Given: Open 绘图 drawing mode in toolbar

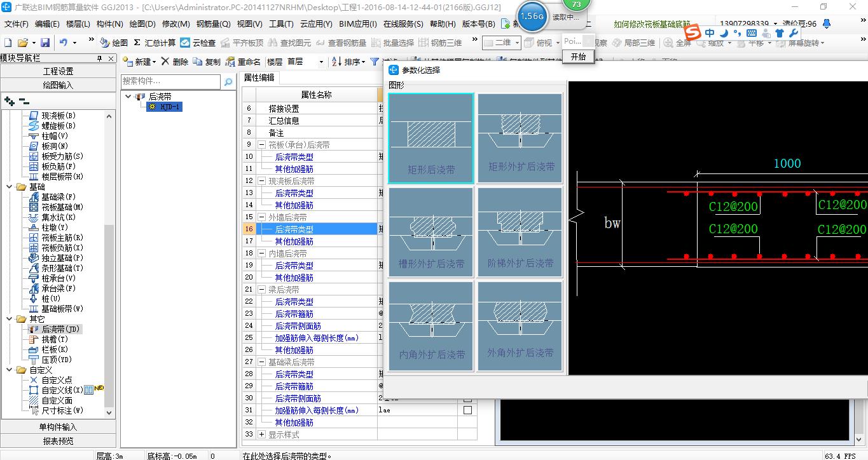Looking at the screenshot, I should pos(114,43).
